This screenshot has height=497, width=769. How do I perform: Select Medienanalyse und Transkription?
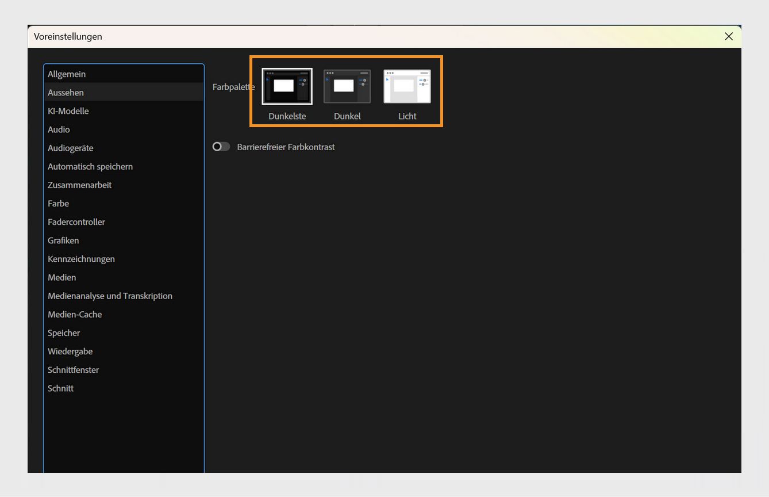tap(124, 296)
